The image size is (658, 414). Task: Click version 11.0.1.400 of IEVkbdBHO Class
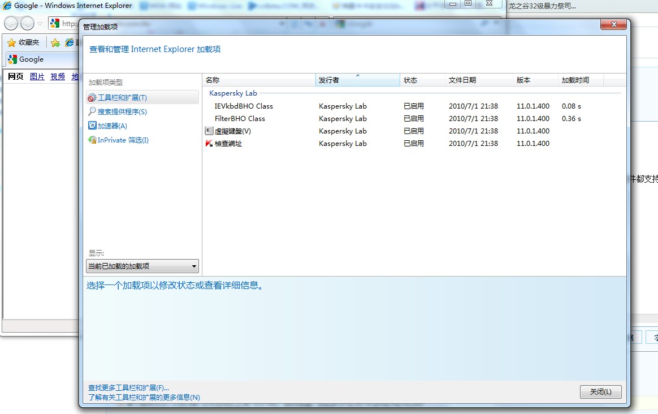pyautogui.click(x=533, y=106)
